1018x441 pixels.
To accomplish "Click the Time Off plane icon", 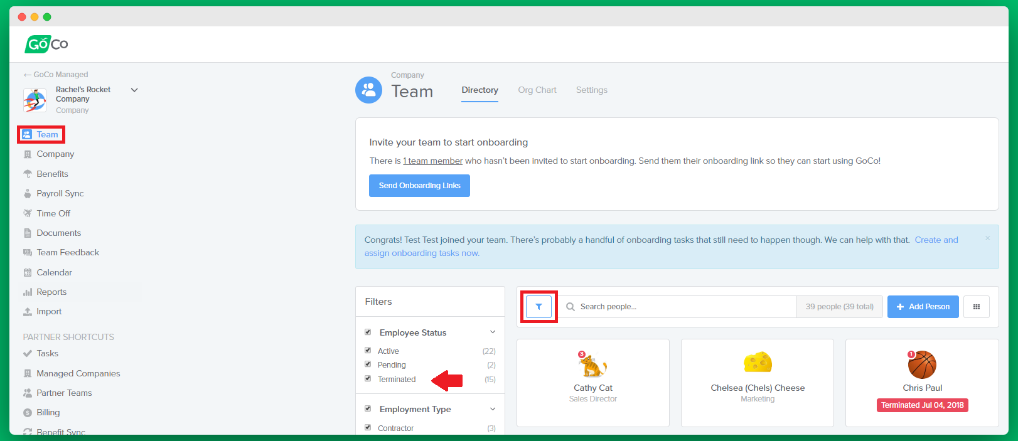I will (x=28, y=213).
